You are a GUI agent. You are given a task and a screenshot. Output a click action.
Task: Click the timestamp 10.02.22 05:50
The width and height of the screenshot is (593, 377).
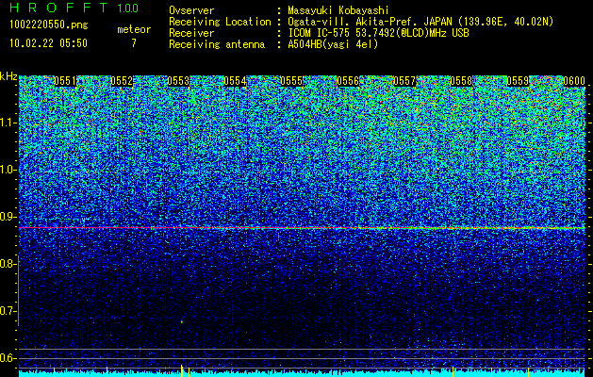[x=48, y=43]
